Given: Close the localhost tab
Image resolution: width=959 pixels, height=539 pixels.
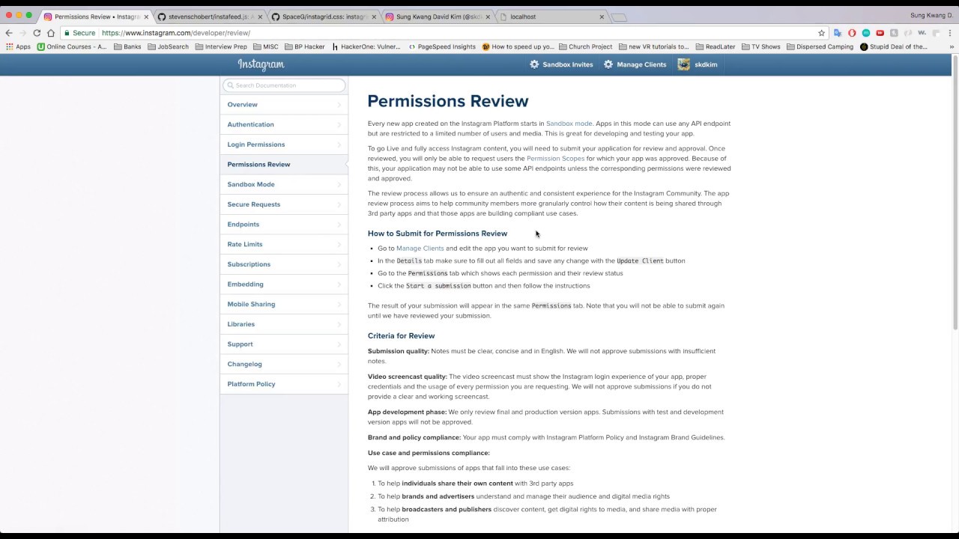Looking at the screenshot, I should (x=602, y=16).
